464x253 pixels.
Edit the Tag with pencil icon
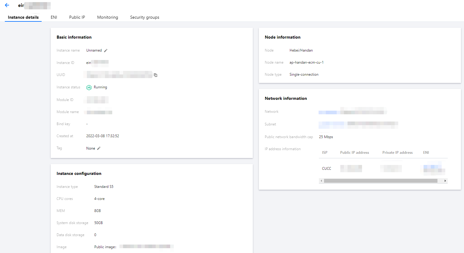[x=99, y=148]
